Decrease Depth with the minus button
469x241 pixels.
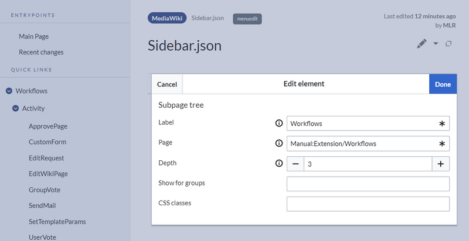click(x=295, y=164)
